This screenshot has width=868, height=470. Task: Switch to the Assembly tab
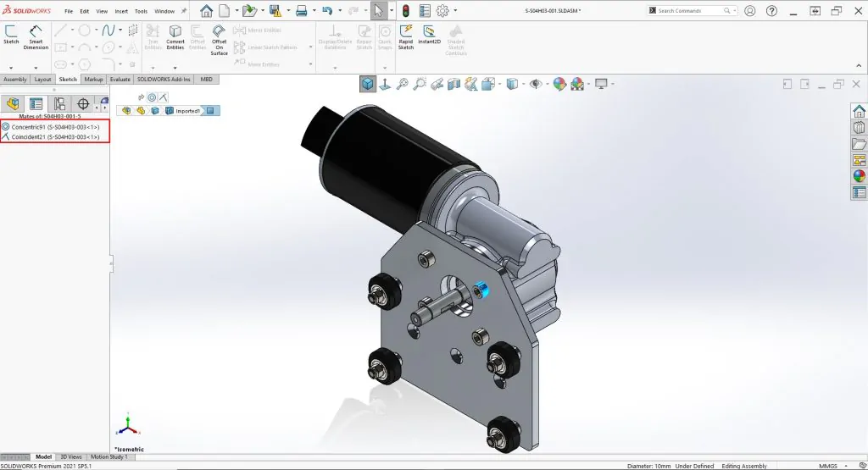(x=15, y=79)
